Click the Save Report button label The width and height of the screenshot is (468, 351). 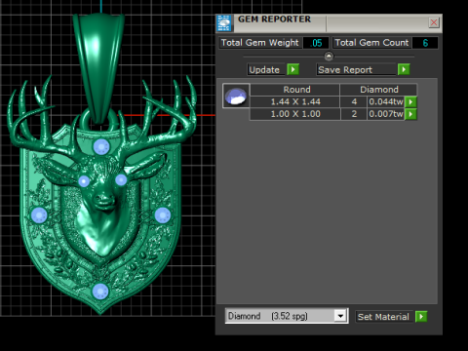coord(356,69)
